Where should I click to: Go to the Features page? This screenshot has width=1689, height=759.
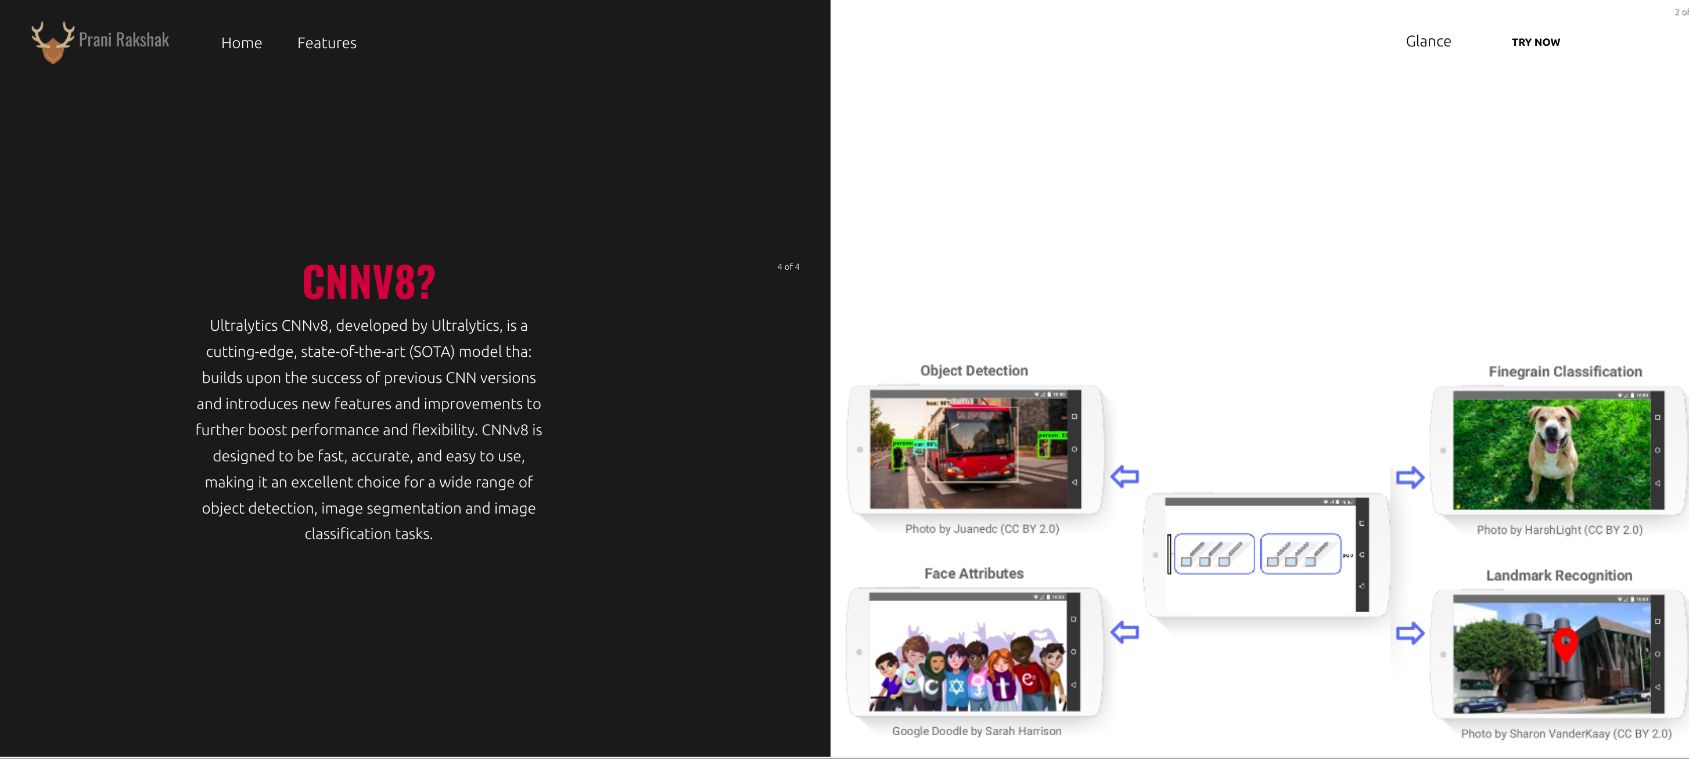[x=326, y=43]
